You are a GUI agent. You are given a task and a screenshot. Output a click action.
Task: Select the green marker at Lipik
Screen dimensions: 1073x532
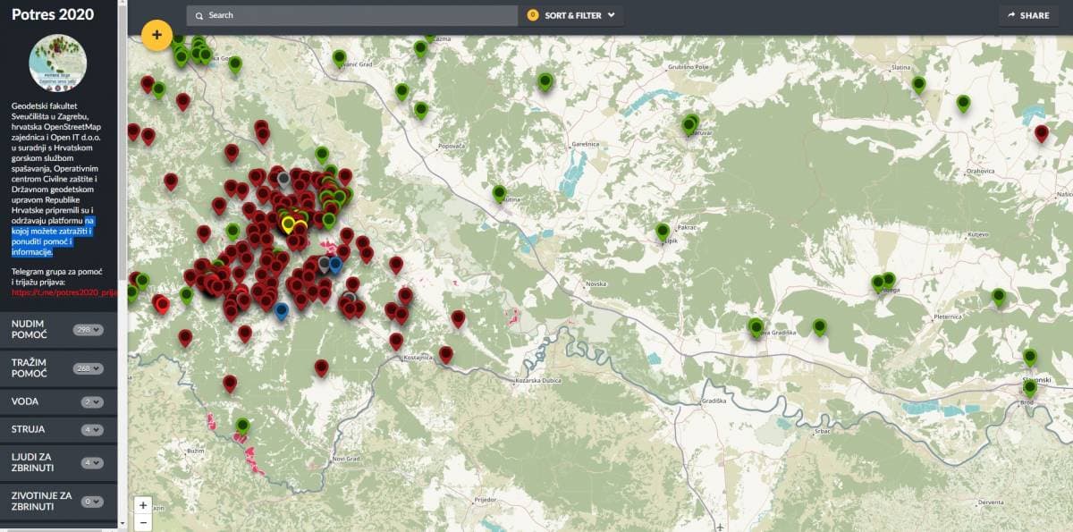pos(663,232)
